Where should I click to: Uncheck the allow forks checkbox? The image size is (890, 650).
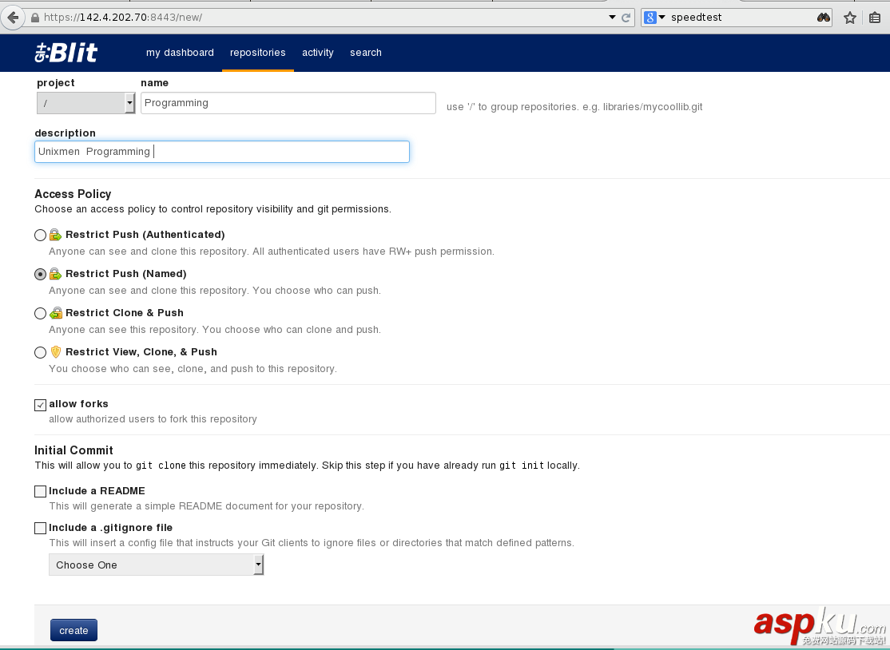pyautogui.click(x=40, y=405)
